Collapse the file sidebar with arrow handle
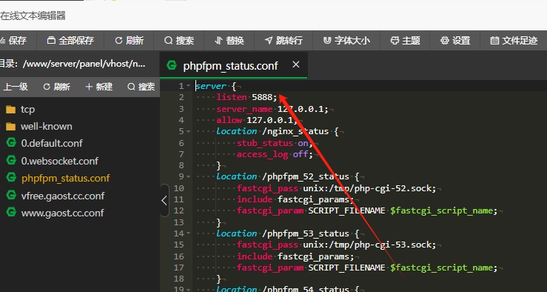This screenshot has height=292, width=547. (x=164, y=201)
